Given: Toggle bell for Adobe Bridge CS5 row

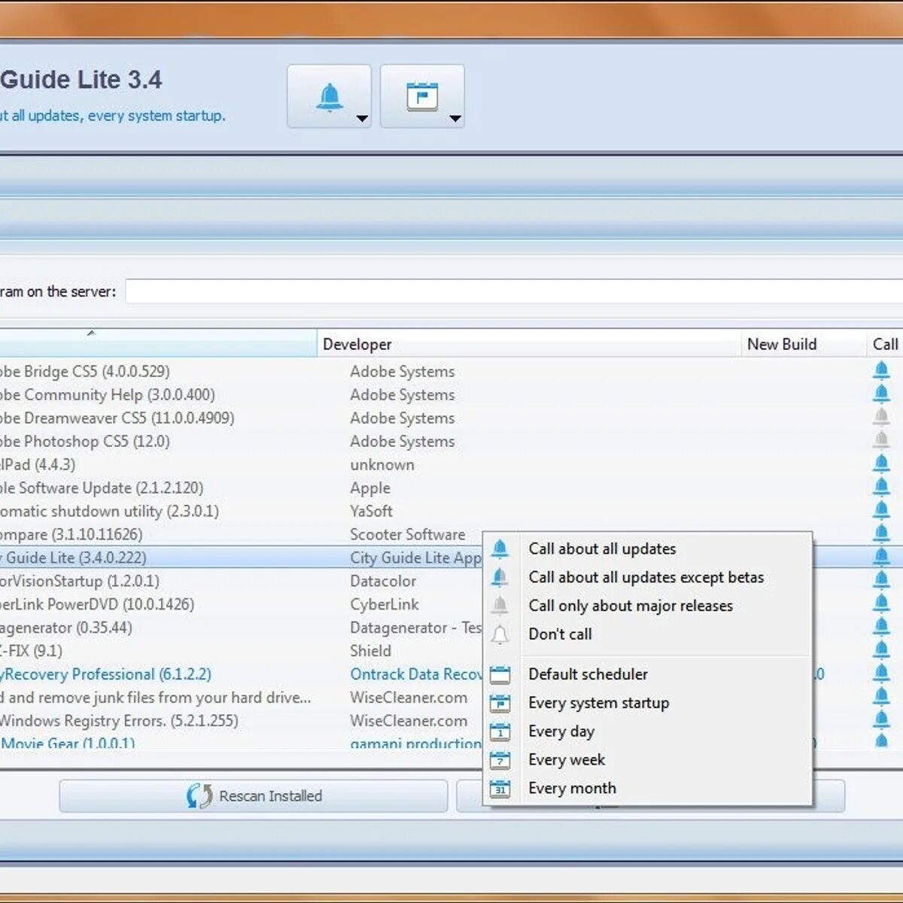Looking at the screenshot, I should click(x=881, y=370).
